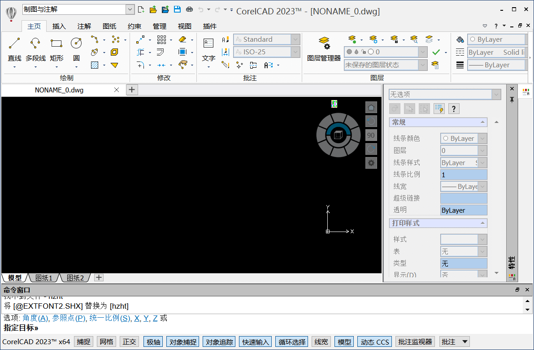Image resolution: width=534 pixels, height=350 pixels.
Task: Toggle 快速输入 quick input
Action: pos(256,341)
